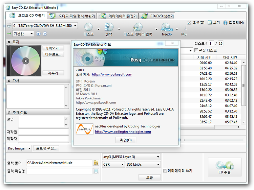Collapse the 표지 section
254x190 pixels.
tap(9, 42)
